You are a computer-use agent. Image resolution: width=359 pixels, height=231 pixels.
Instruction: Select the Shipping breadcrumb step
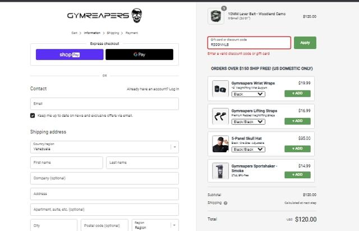point(113,33)
